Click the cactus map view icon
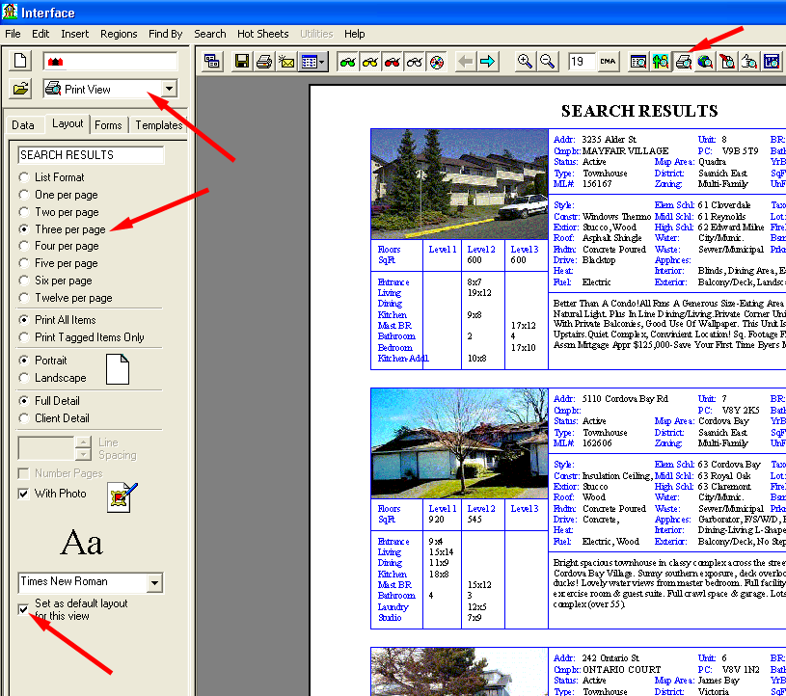The image size is (786, 696). (x=661, y=62)
